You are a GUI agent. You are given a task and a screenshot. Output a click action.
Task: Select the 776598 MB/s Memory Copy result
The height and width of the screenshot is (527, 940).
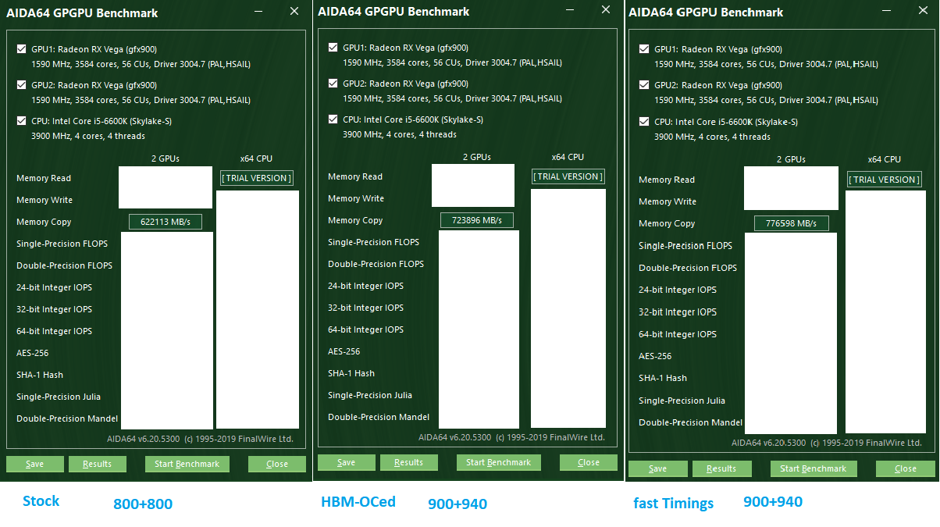[792, 223]
